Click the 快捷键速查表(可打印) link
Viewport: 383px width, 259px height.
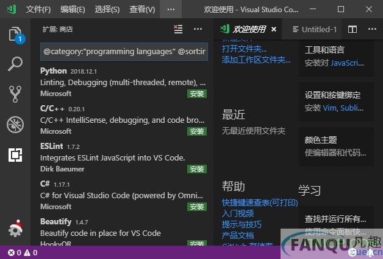260,202
